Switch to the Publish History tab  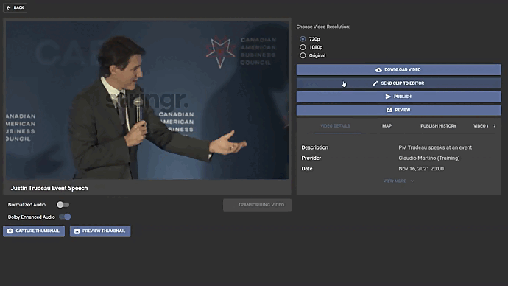[438, 126]
